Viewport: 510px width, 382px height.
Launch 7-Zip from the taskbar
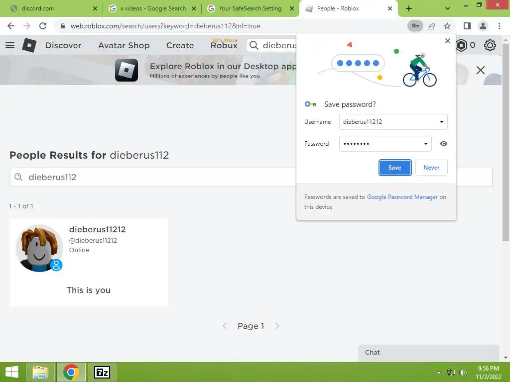tap(102, 372)
